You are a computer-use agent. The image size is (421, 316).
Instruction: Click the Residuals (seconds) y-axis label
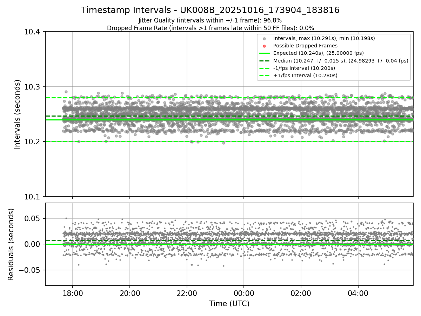[x=11, y=244]
